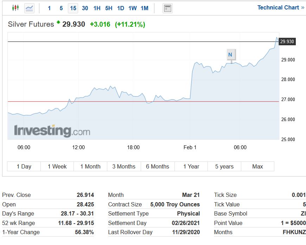Image resolution: width=306 pixels, height=245 pixels.
Task: Open the news panel icon in toolbar
Action: 167,8
